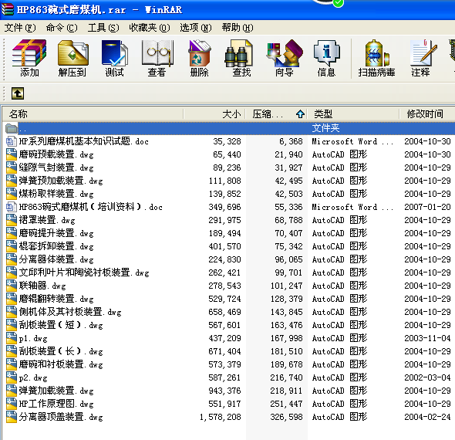Sort by 名称 column header
This screenshot has height=440, width=455.
pyautogui.click(x=93, y=113)
